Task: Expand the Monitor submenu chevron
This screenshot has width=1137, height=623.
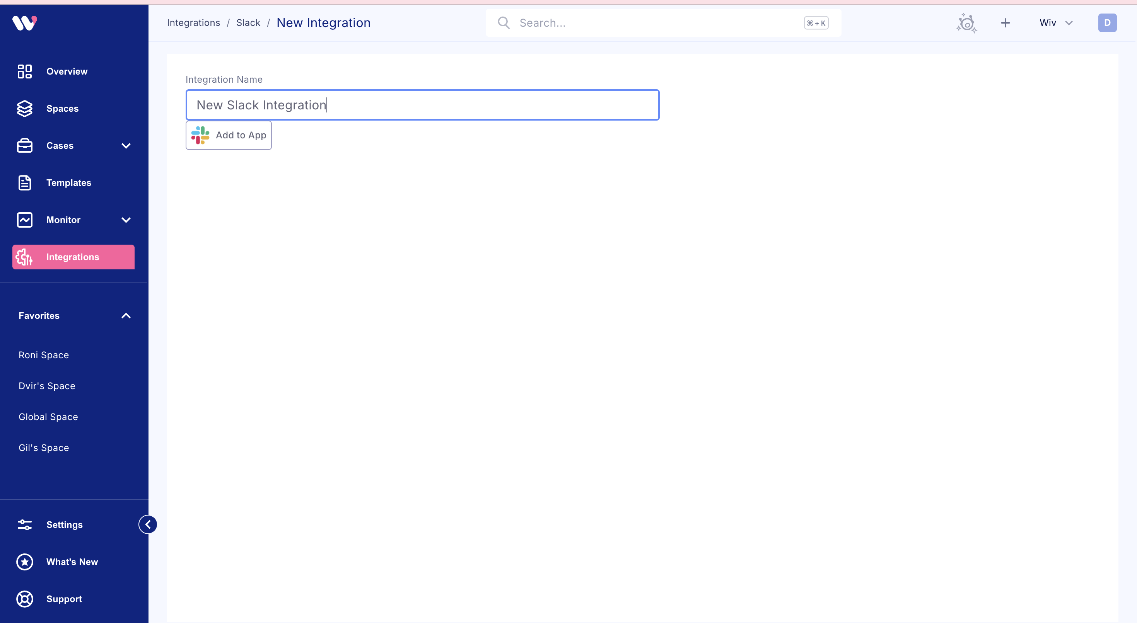Action: (x=126, y=220)
